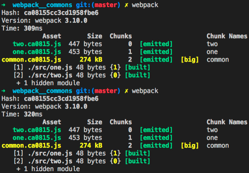Click the 'Chunks' column header in the 320ms build
This screenshot has width=249, height=173.
(x=121, y=122)
